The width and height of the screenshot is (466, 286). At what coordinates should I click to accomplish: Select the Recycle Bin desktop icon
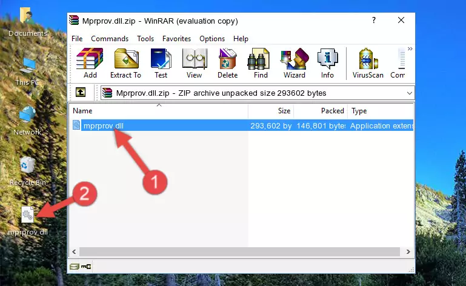(x=27, y=171)
